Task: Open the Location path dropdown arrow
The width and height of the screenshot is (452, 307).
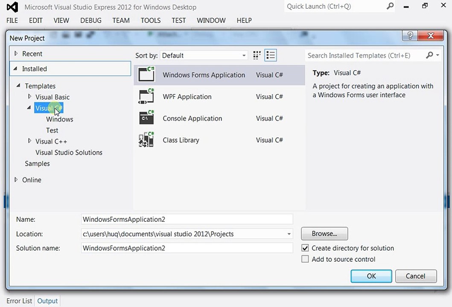Action: (289, 234)
